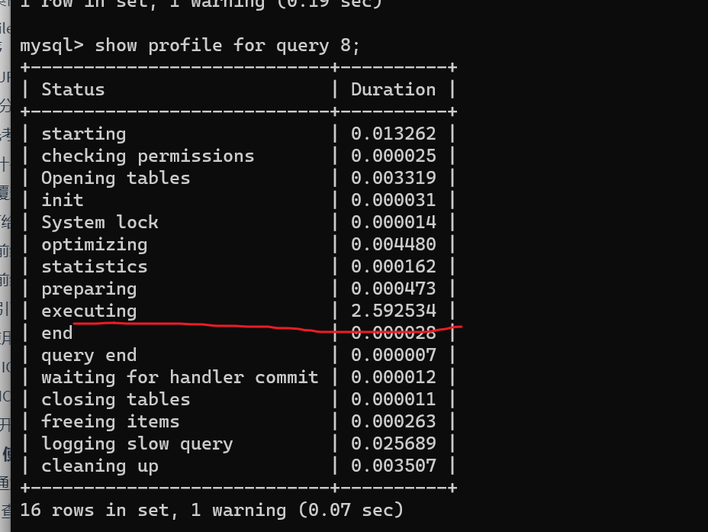Click the 'freeing items' status text
This screenshot has height=532, width=708.
click(110, 422)
